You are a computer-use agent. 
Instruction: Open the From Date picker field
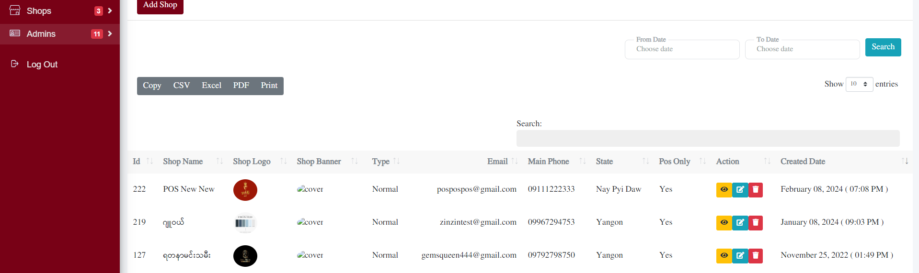tap(682, 49)
